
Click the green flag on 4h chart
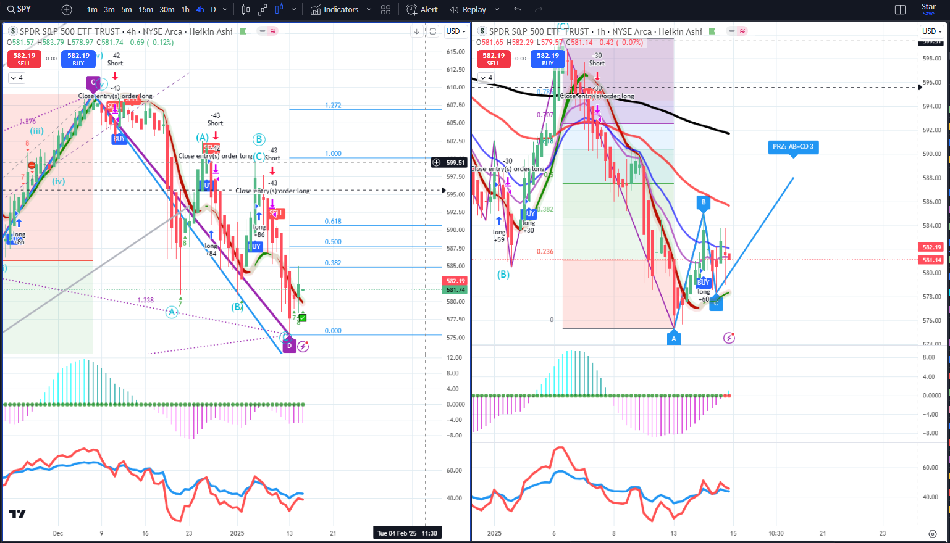pyautogui.click(x=243, y=31)
